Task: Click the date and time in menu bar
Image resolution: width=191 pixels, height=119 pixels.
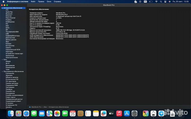Action: [181, 2]
